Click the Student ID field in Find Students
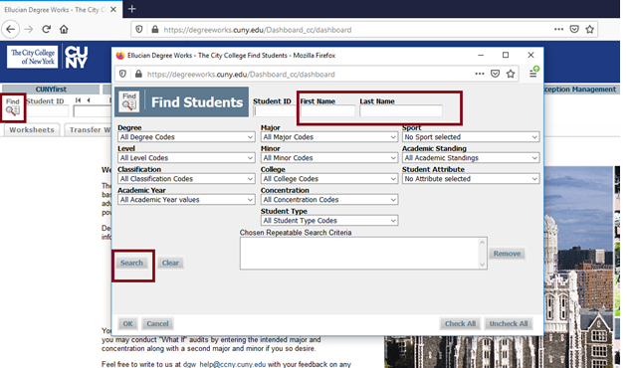Screen dimensions: 633x368 [275, 111]
